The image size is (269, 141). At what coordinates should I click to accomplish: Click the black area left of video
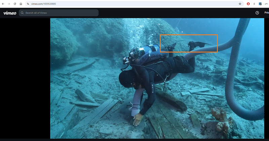coord(25,77)
